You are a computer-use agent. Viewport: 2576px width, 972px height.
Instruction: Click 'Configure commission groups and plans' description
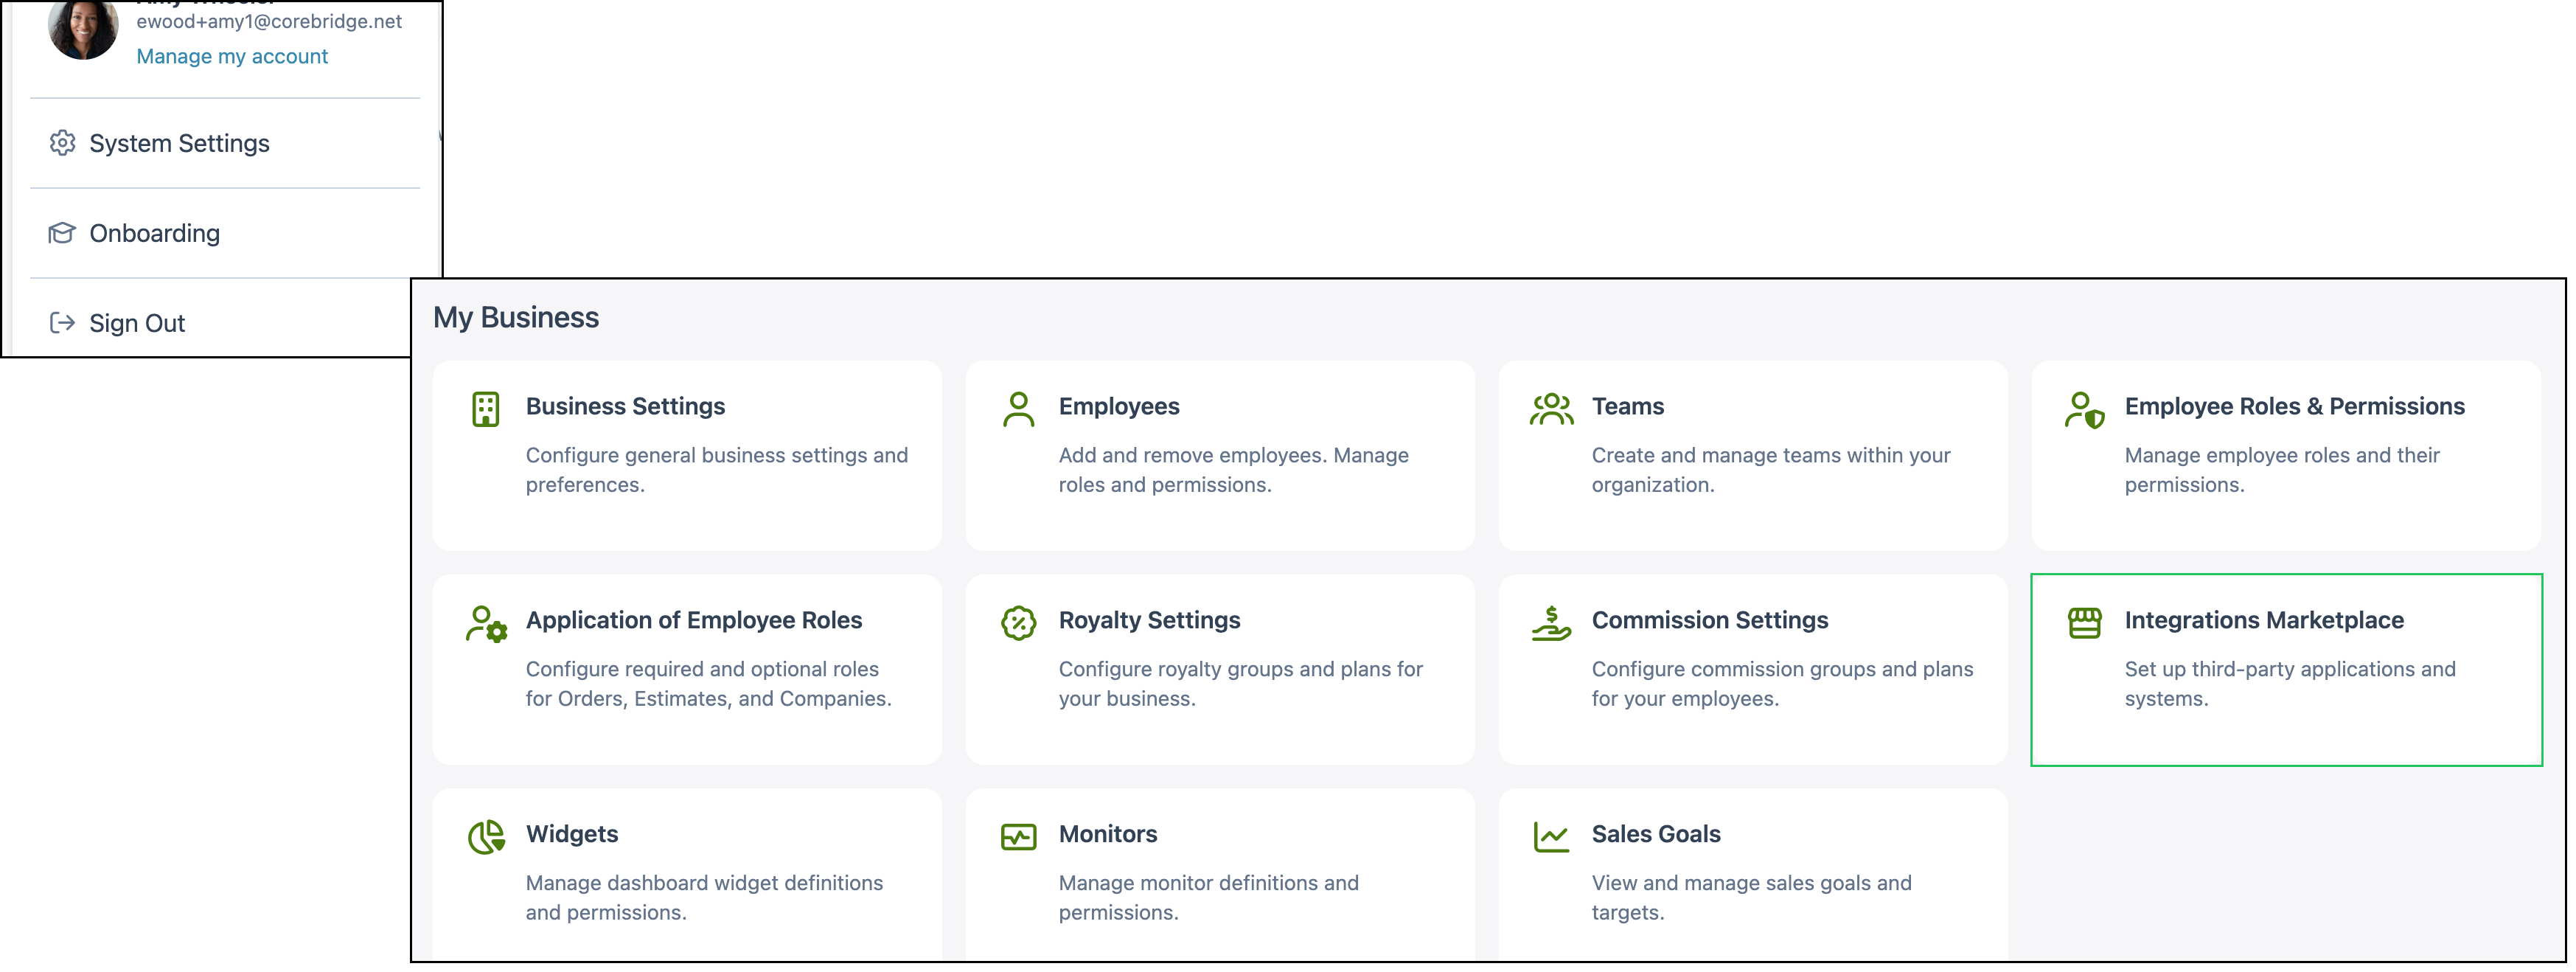pos(1783,684)
